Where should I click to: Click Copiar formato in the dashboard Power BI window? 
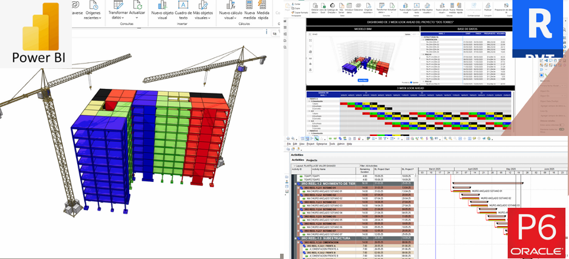300,13
